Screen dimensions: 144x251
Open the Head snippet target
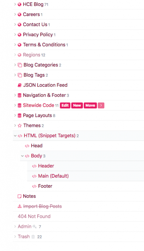click(37, 146)
